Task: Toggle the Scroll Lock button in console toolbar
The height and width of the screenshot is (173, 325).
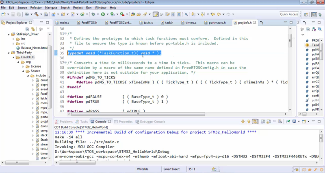Action: click(269, 121)
